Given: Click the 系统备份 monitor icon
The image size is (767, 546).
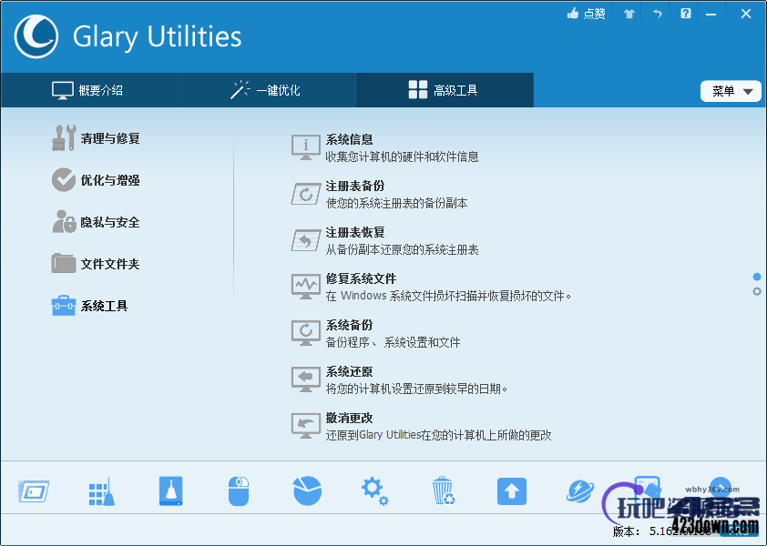Looking at the screenshot, I should (306, 333).
